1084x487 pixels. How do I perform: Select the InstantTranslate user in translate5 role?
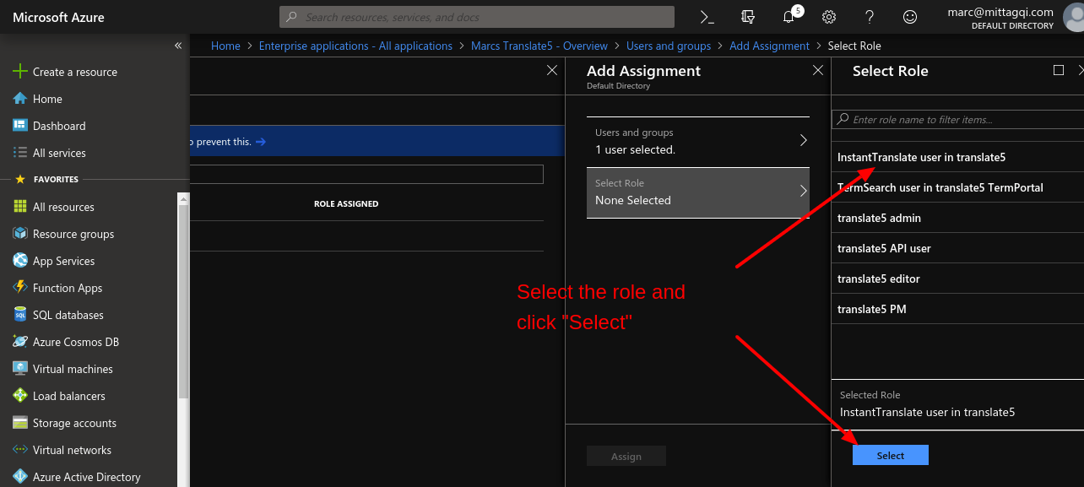tap(957, 157)
